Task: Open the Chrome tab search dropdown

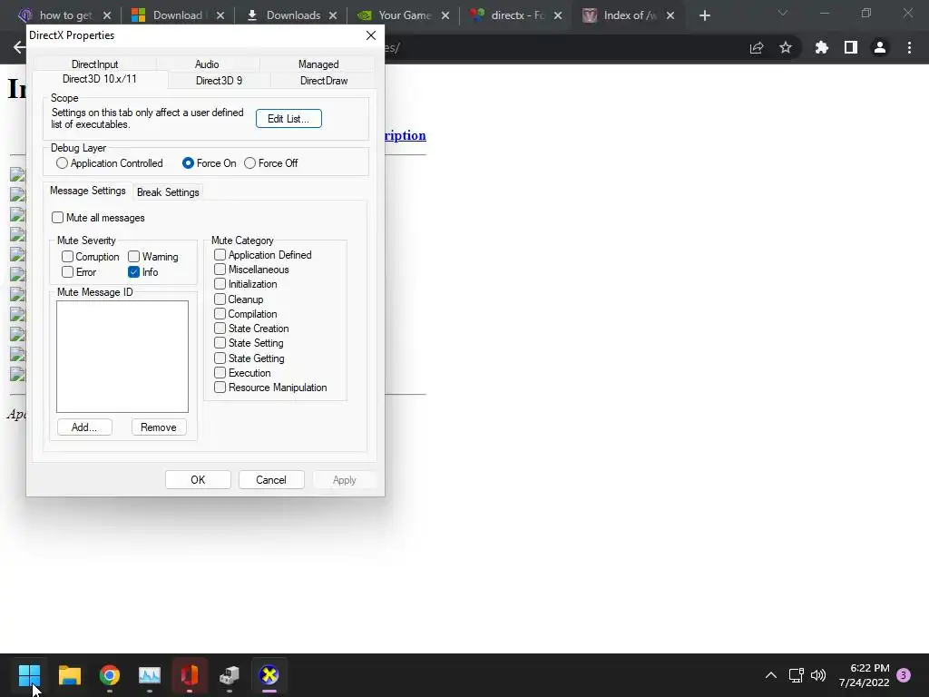Action: pos(783,13)
